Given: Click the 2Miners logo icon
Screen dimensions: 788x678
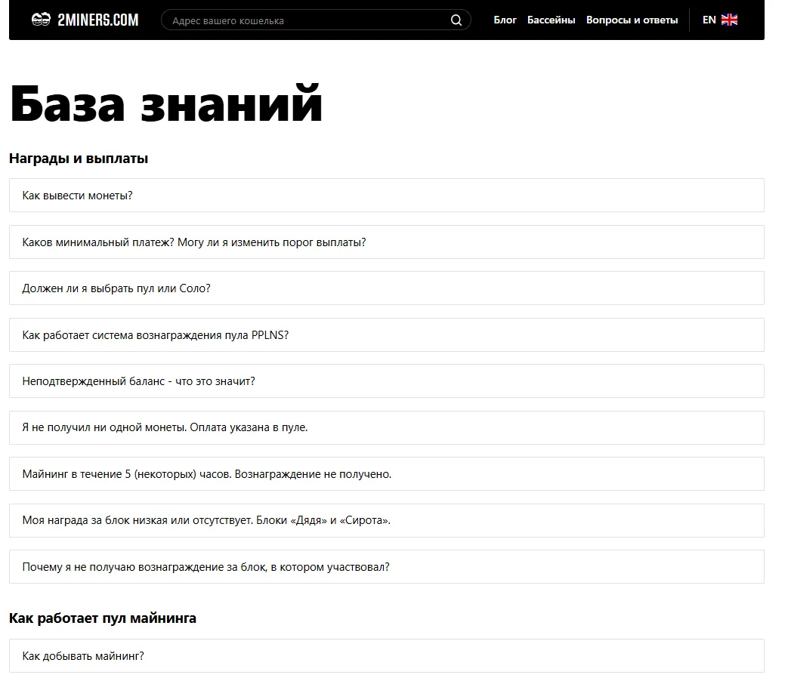Looking at the screenshot, I should click(x=41, y=20).
